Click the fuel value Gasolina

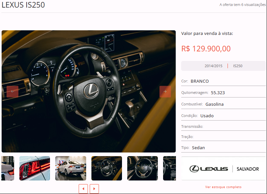(214, 104)
